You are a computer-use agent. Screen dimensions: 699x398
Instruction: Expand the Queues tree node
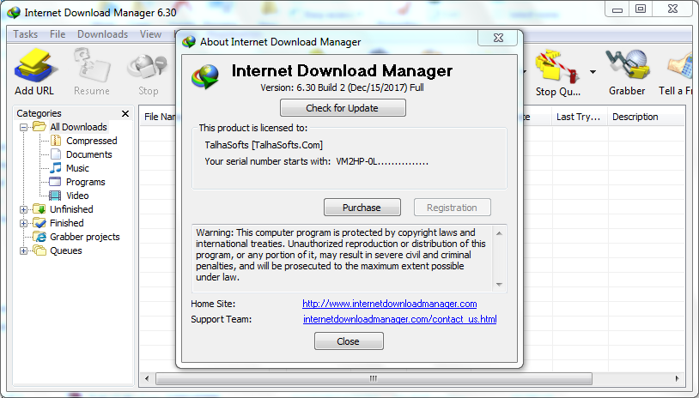tap(24, 251)
